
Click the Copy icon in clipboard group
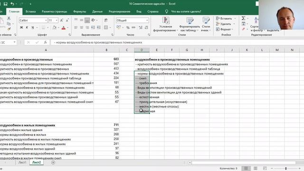point(9,24)
